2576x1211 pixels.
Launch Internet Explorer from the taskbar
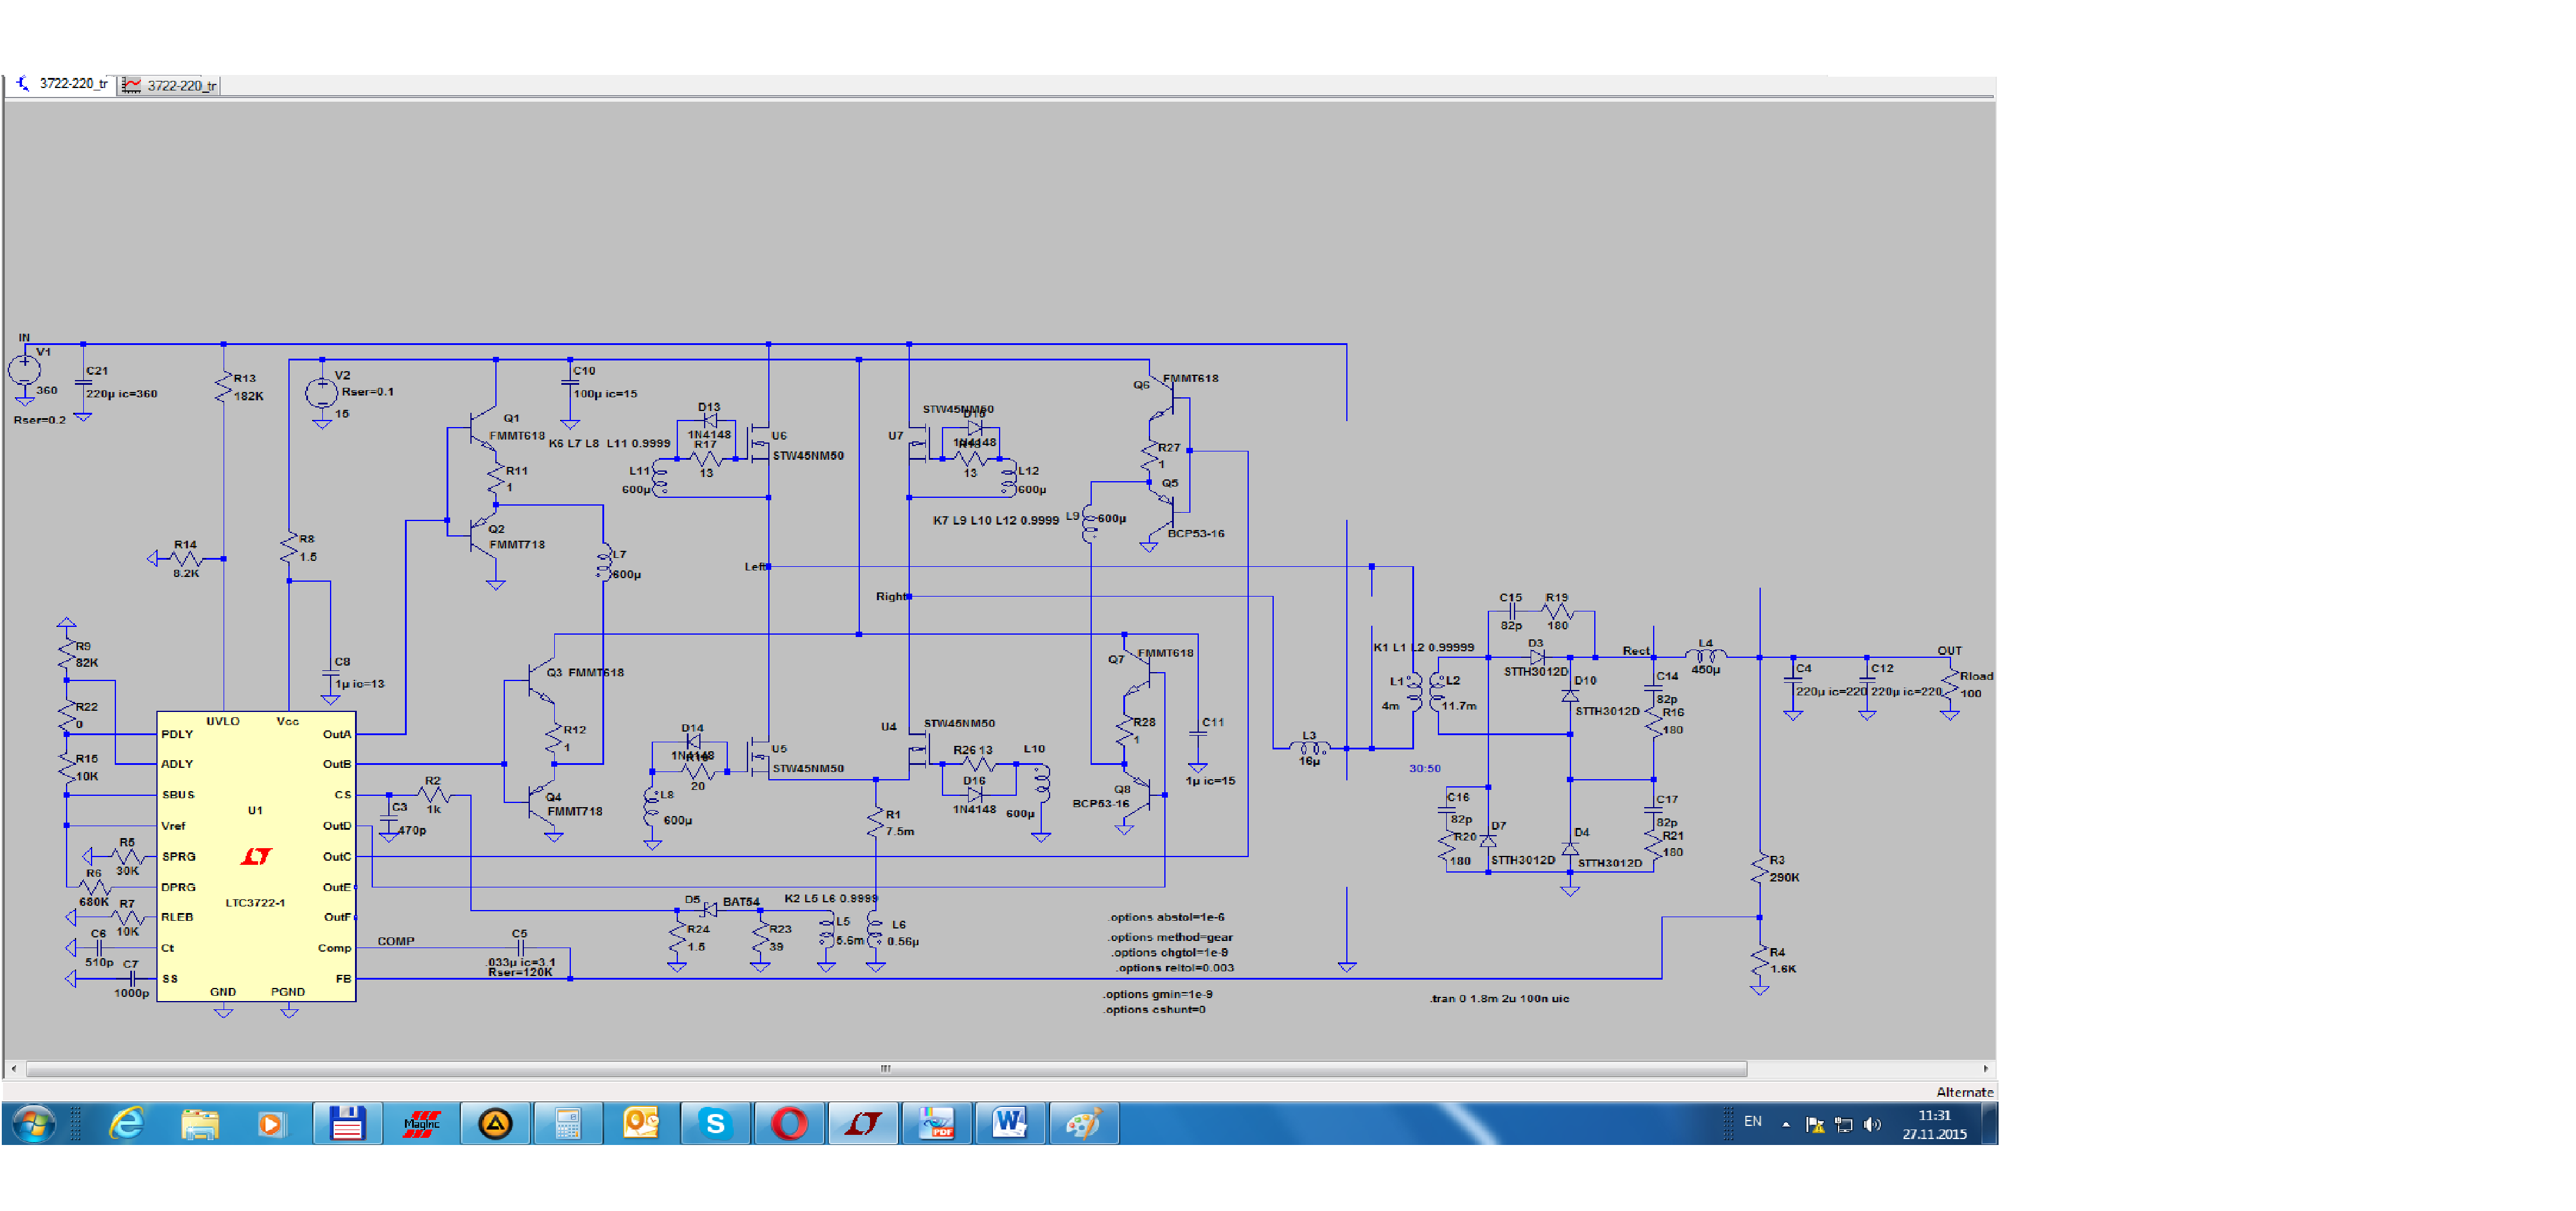click(x=126, y=1124)
